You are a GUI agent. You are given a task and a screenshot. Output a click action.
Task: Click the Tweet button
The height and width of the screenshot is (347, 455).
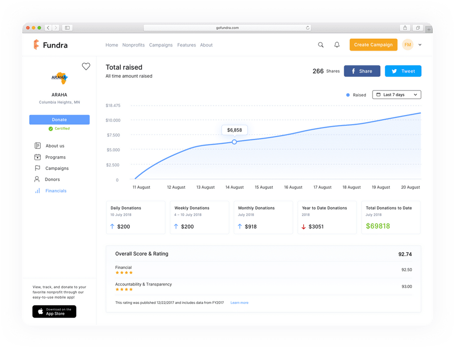[x=403, y=71]
